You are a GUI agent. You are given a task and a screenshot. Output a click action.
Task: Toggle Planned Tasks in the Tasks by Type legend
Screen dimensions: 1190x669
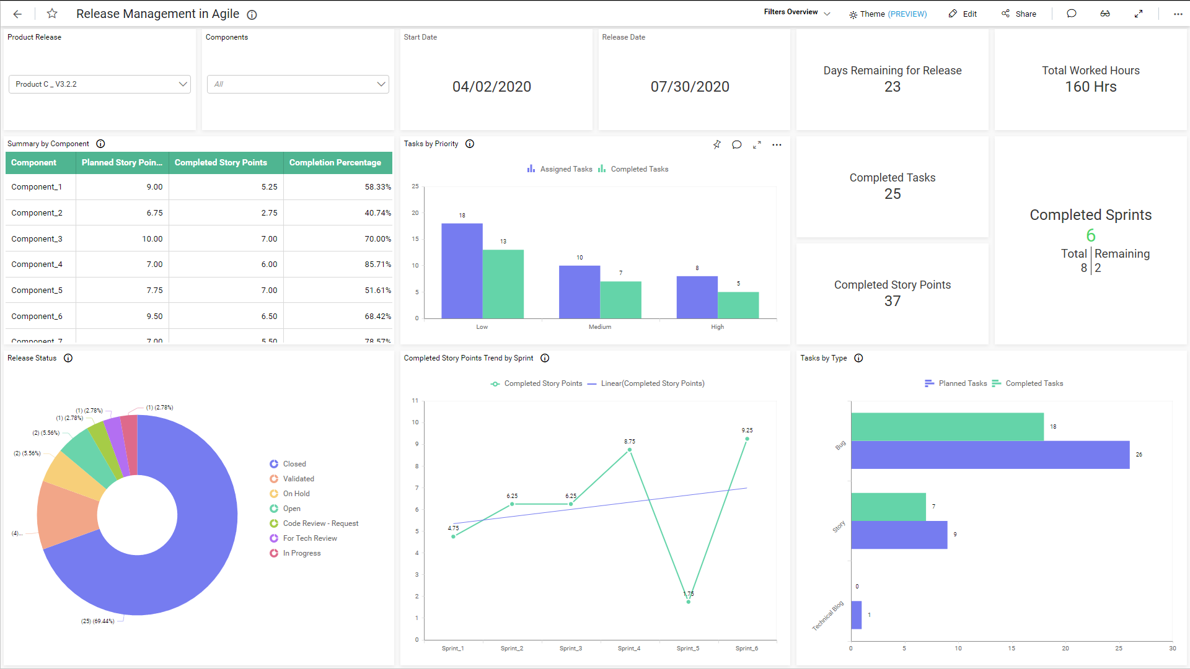coord(957,383)
